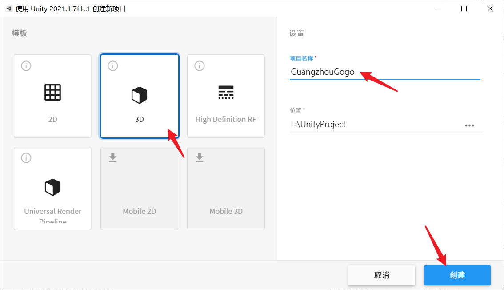Select the 2D template card
This screenshot has width=504, height=290.
click(53, 96)
